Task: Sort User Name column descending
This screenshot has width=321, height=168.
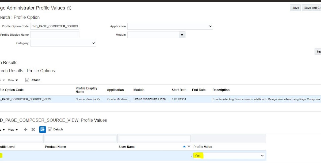Action: click(189, 147)
